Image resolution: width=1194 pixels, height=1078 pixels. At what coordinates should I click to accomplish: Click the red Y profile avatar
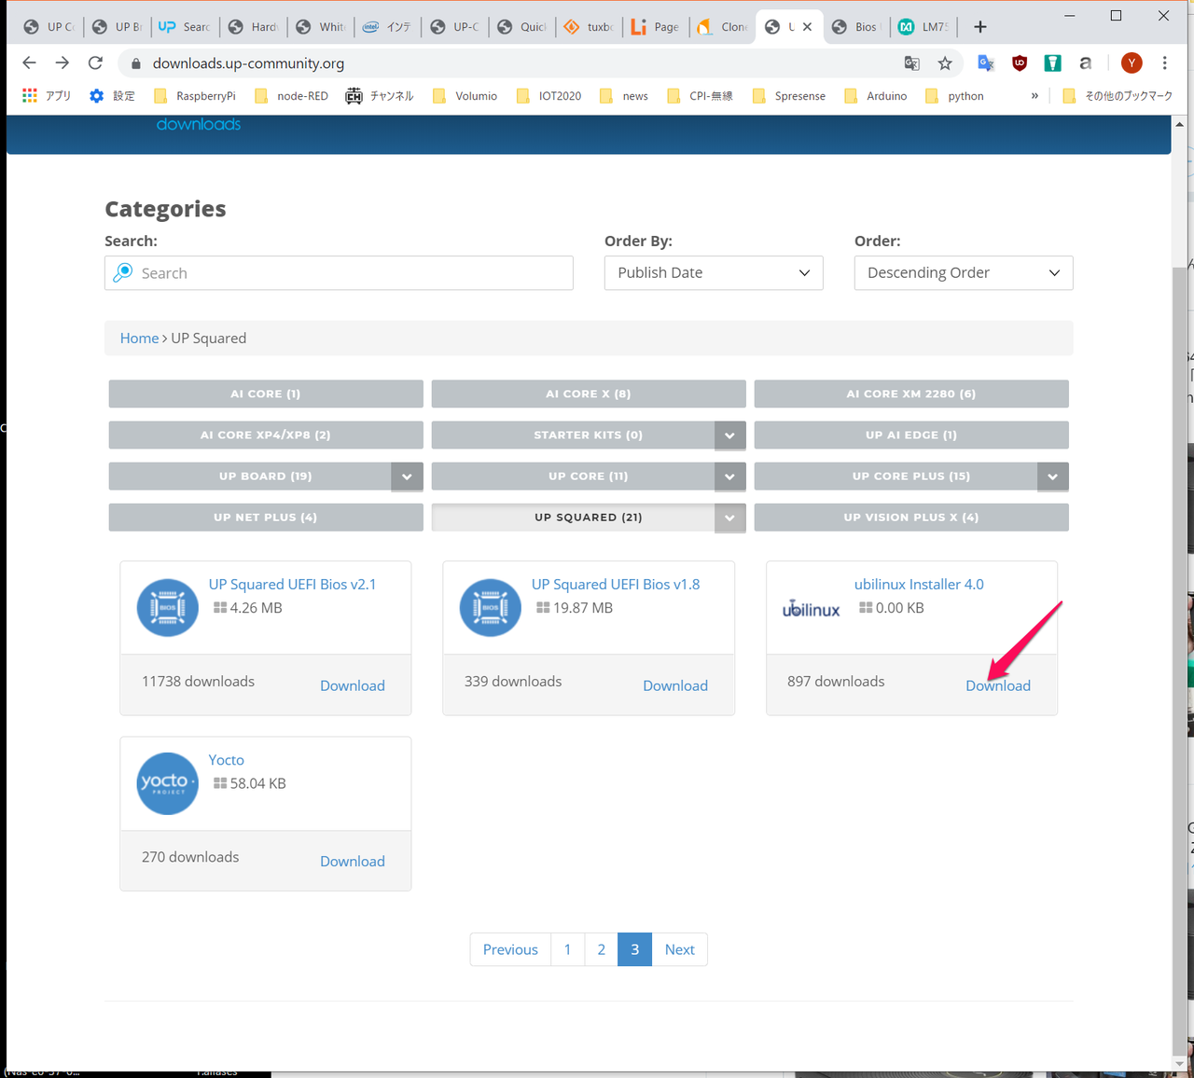[1132, 62]
